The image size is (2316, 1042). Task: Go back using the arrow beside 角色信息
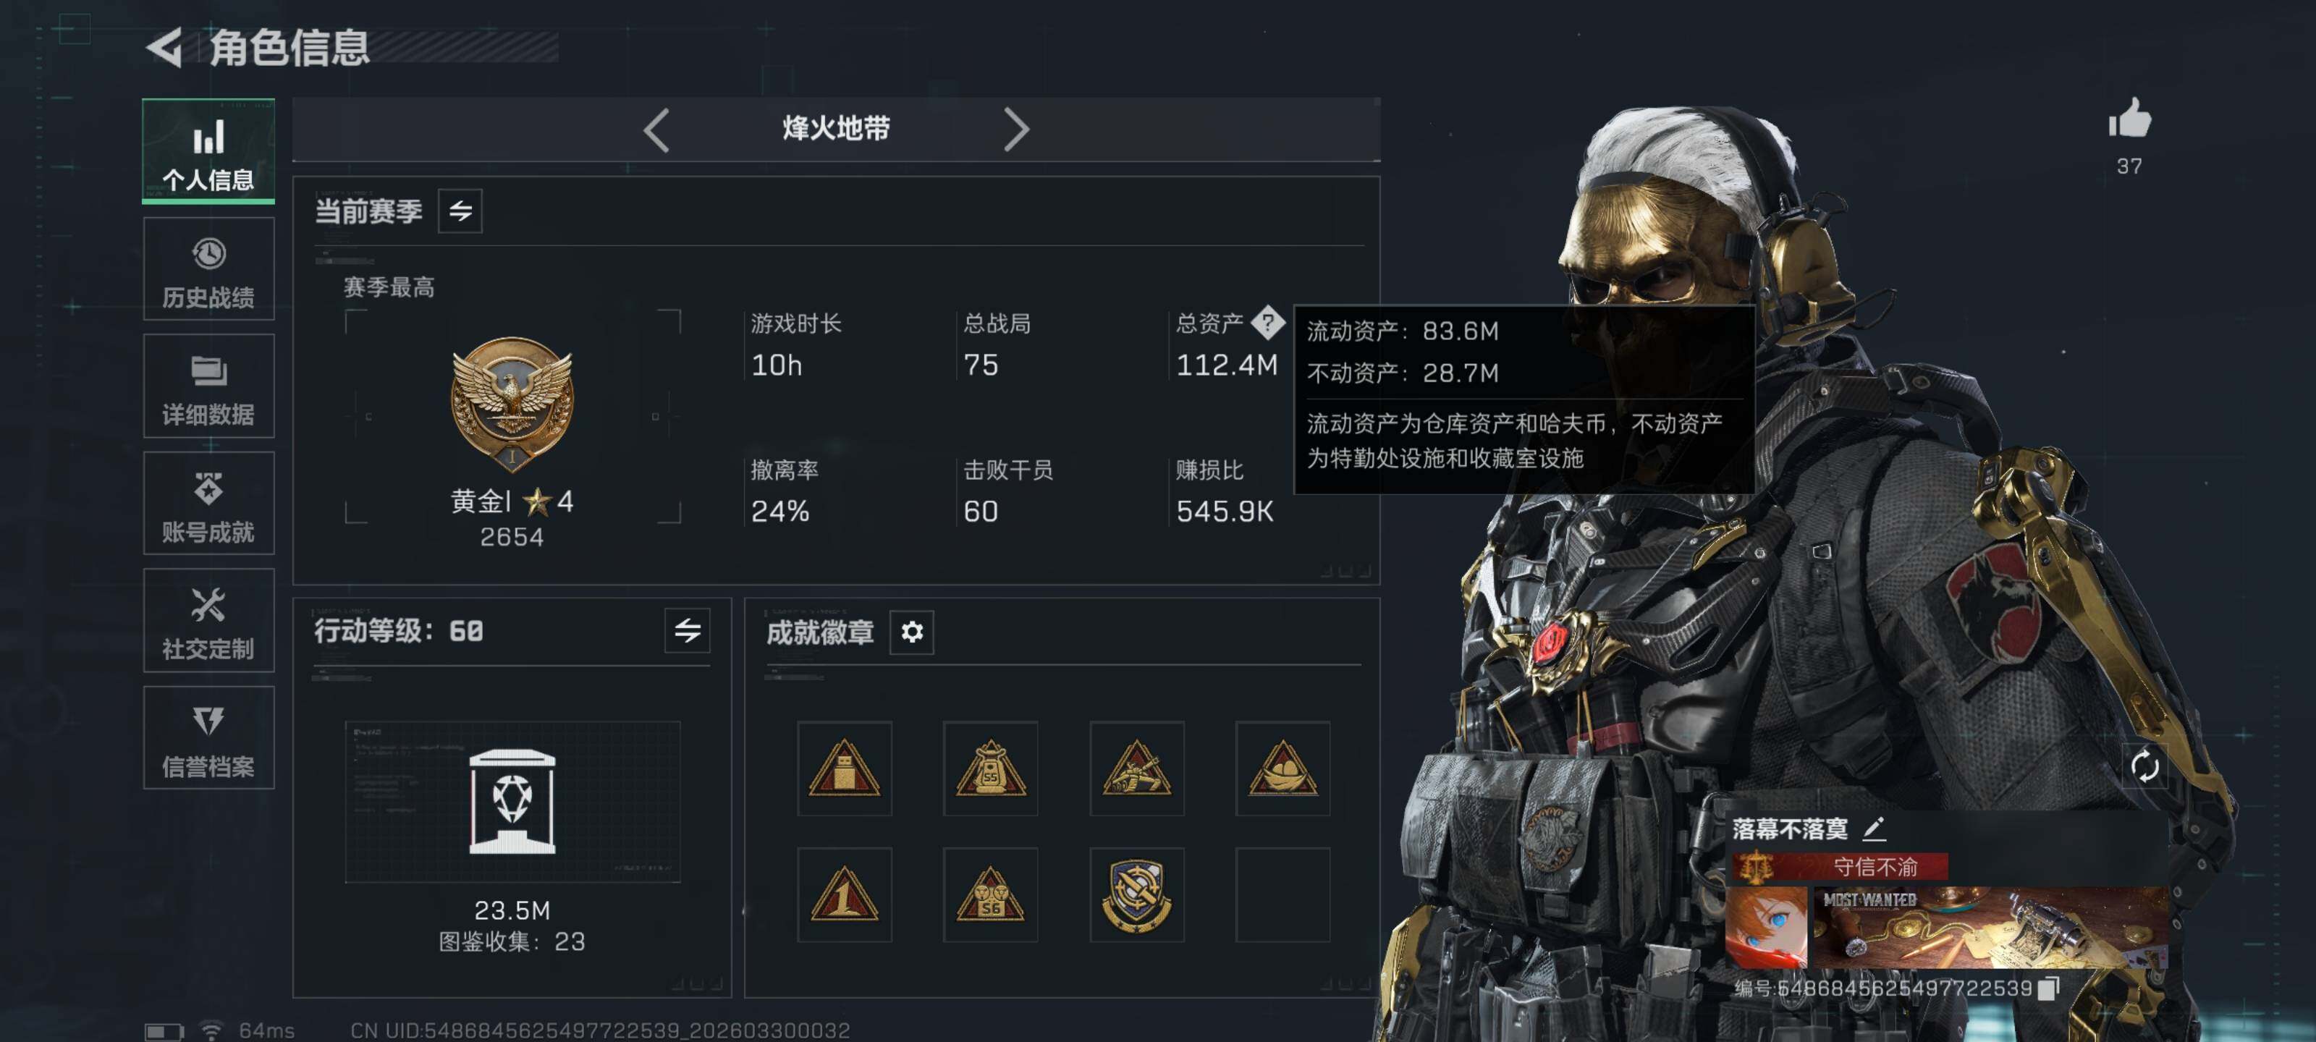164,47
